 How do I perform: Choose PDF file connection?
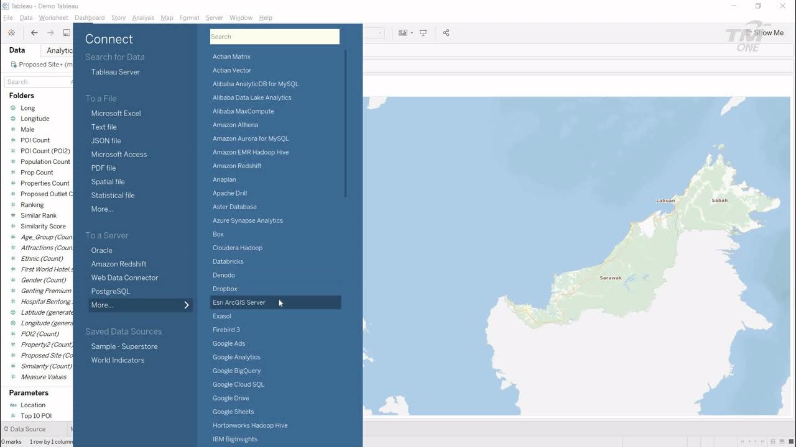[104, 168]
